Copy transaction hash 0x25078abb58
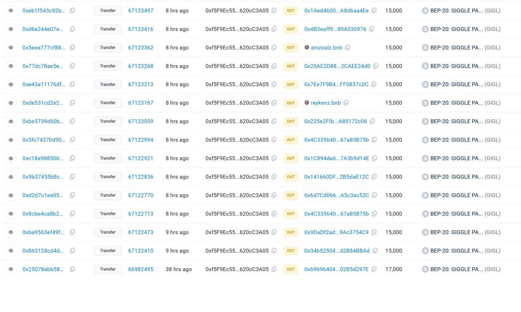The height and width of the screenshot is (312, 521). click(72, 269)
